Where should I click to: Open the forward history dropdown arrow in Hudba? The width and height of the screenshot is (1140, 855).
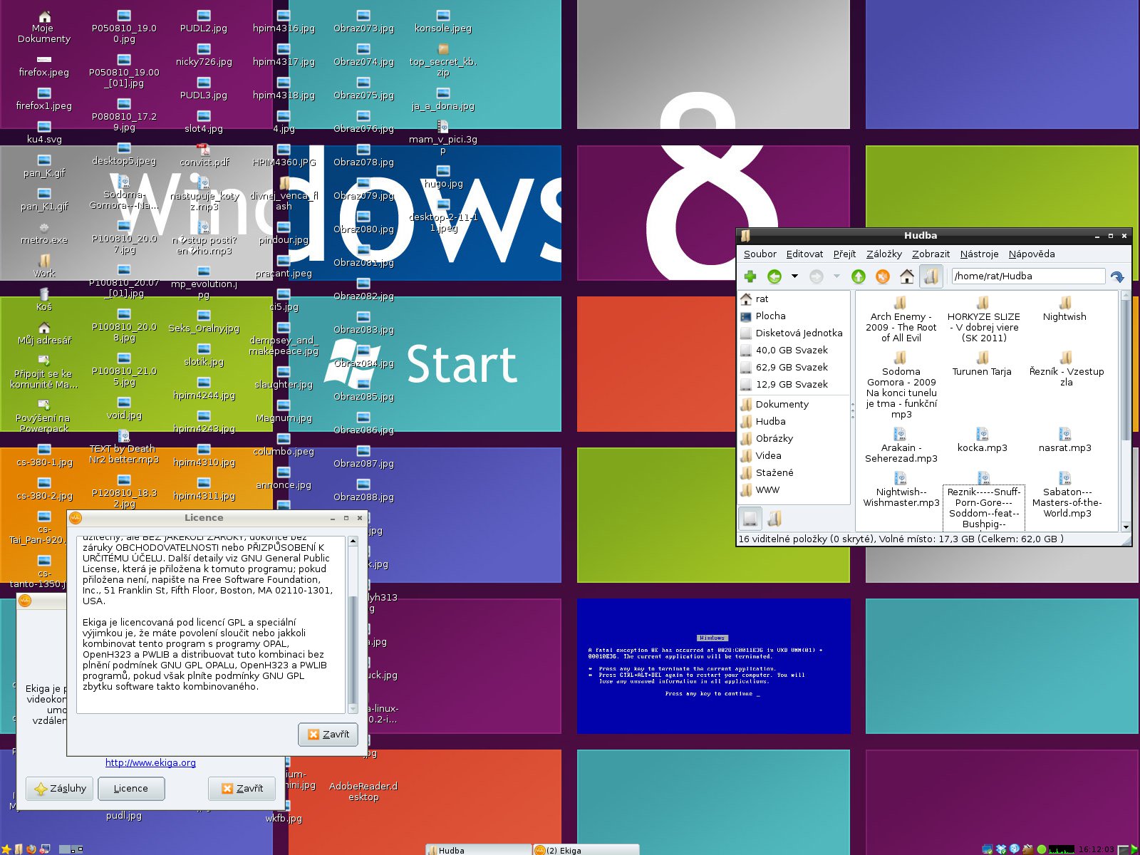836,276
